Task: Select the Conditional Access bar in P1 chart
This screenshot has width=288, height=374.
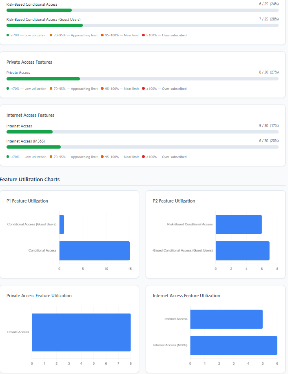Action: click(94, 251)
